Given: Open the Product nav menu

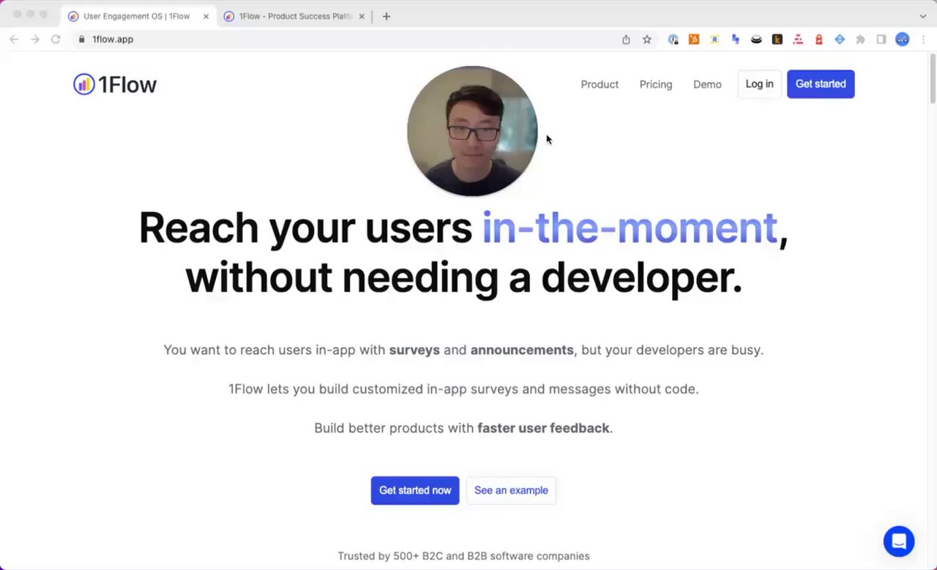Looking at the screenshot, I should (600, 84).
